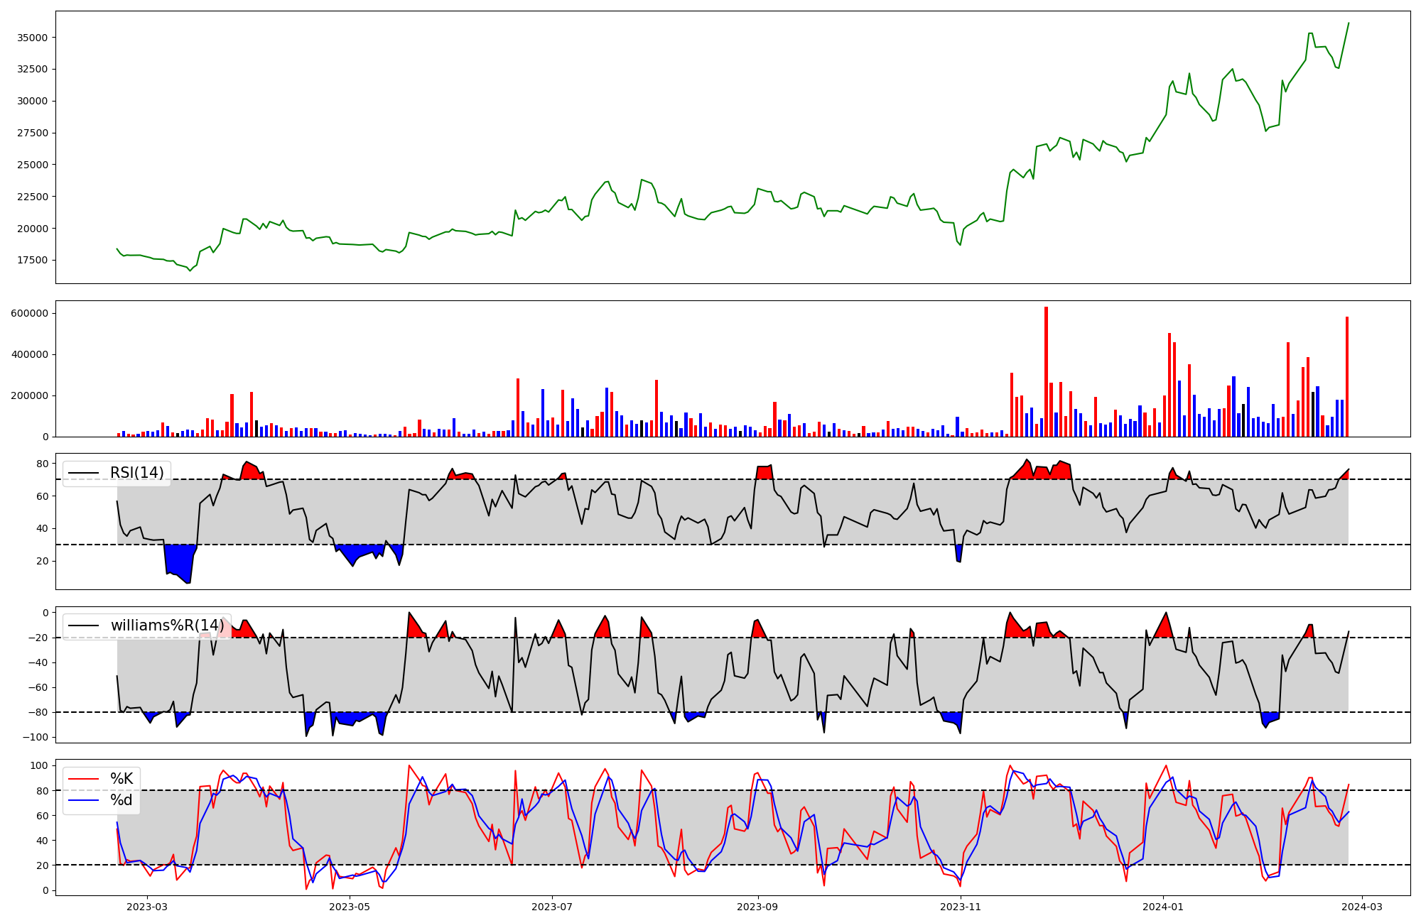The image size is (1421, 923).
Task: Click the 17500 price axis tick label
Action: pos(32,260)
